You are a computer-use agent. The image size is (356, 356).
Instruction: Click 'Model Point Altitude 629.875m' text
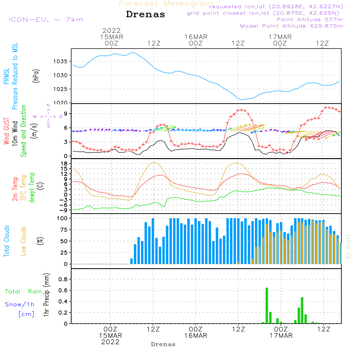click(x=292, y=26)
